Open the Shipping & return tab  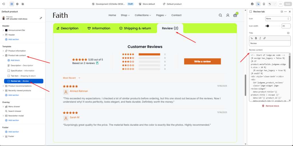point(135,28)
